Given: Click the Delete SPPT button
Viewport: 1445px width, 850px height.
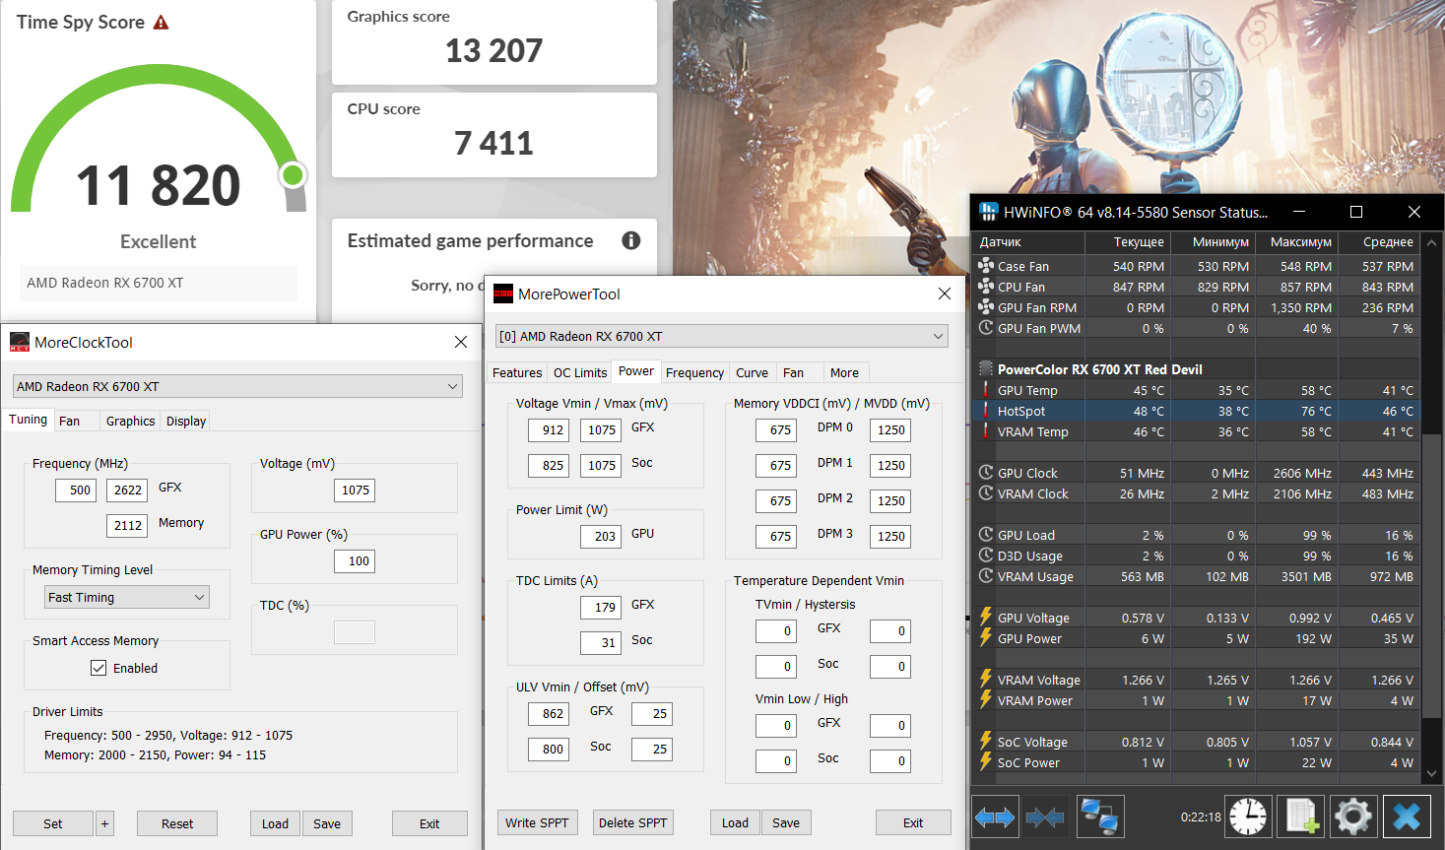Looking at the screenshot, I should coord(632,822).
